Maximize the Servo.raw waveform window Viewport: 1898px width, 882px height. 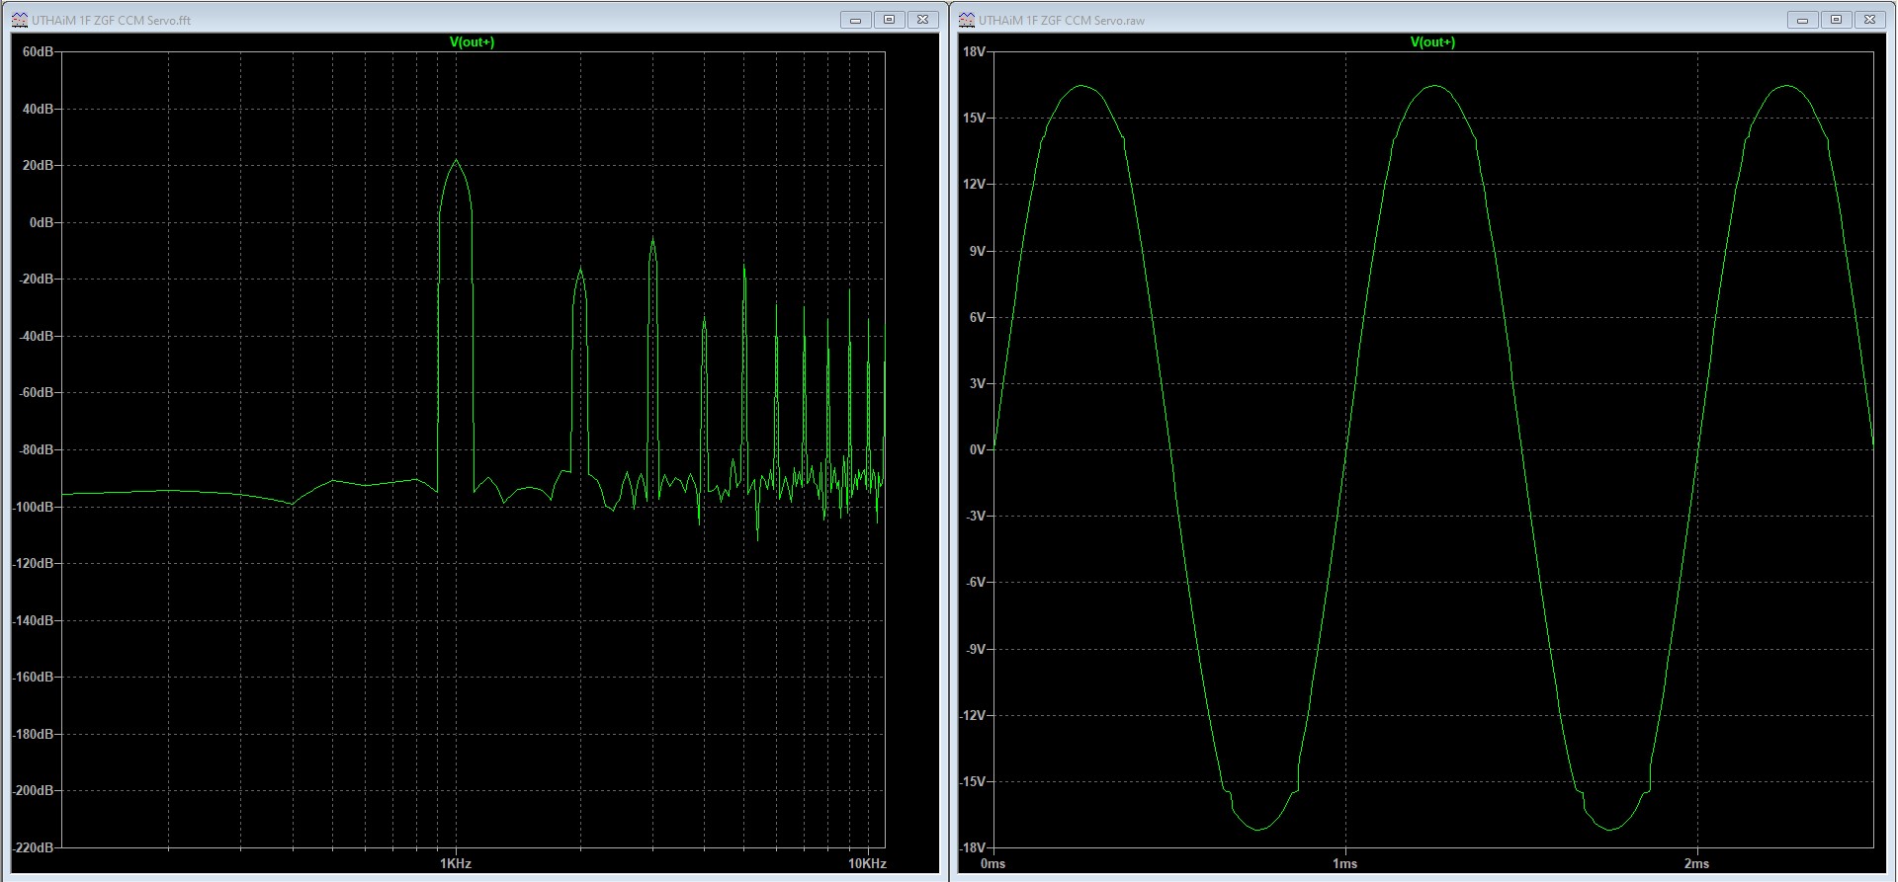coord(1836,20)
